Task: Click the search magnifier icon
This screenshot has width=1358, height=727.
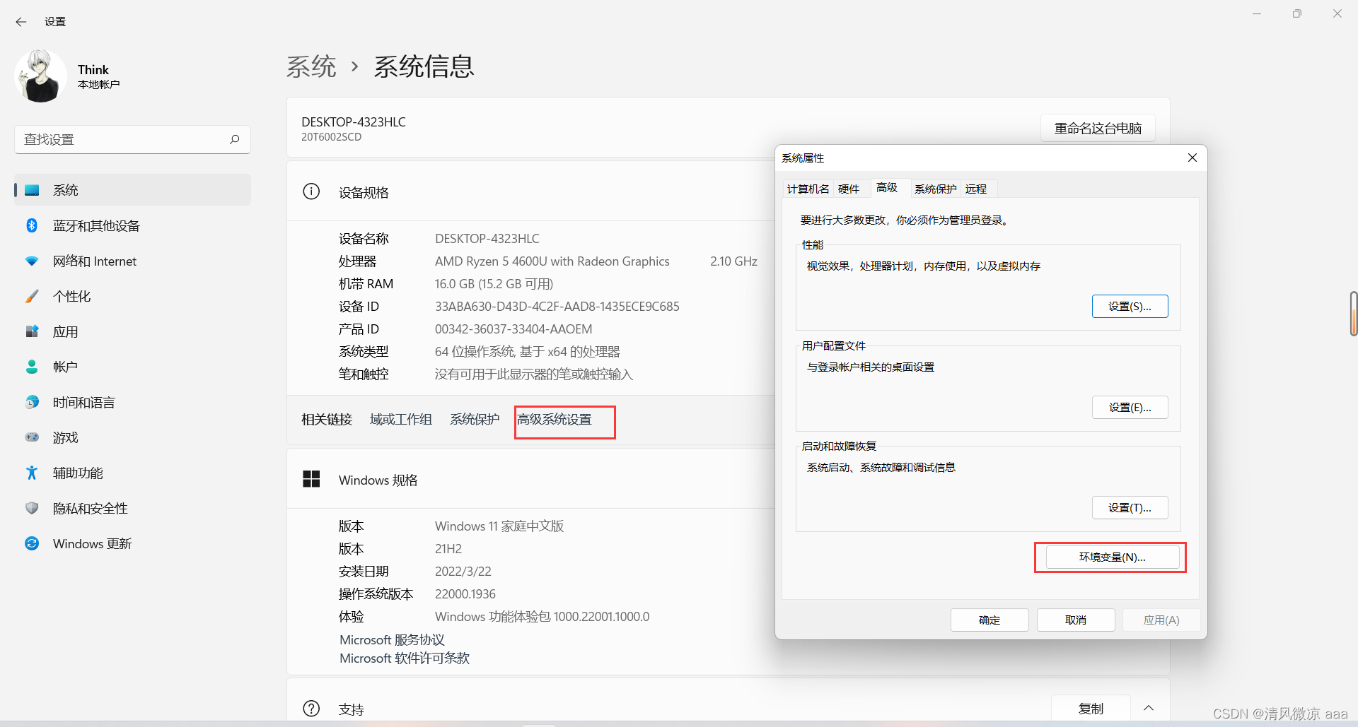Action: 235,139
